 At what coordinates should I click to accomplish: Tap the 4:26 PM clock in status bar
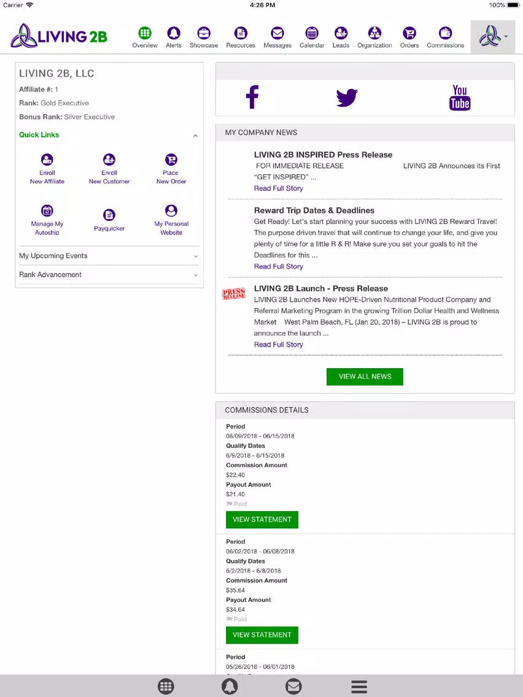[262, 5]
